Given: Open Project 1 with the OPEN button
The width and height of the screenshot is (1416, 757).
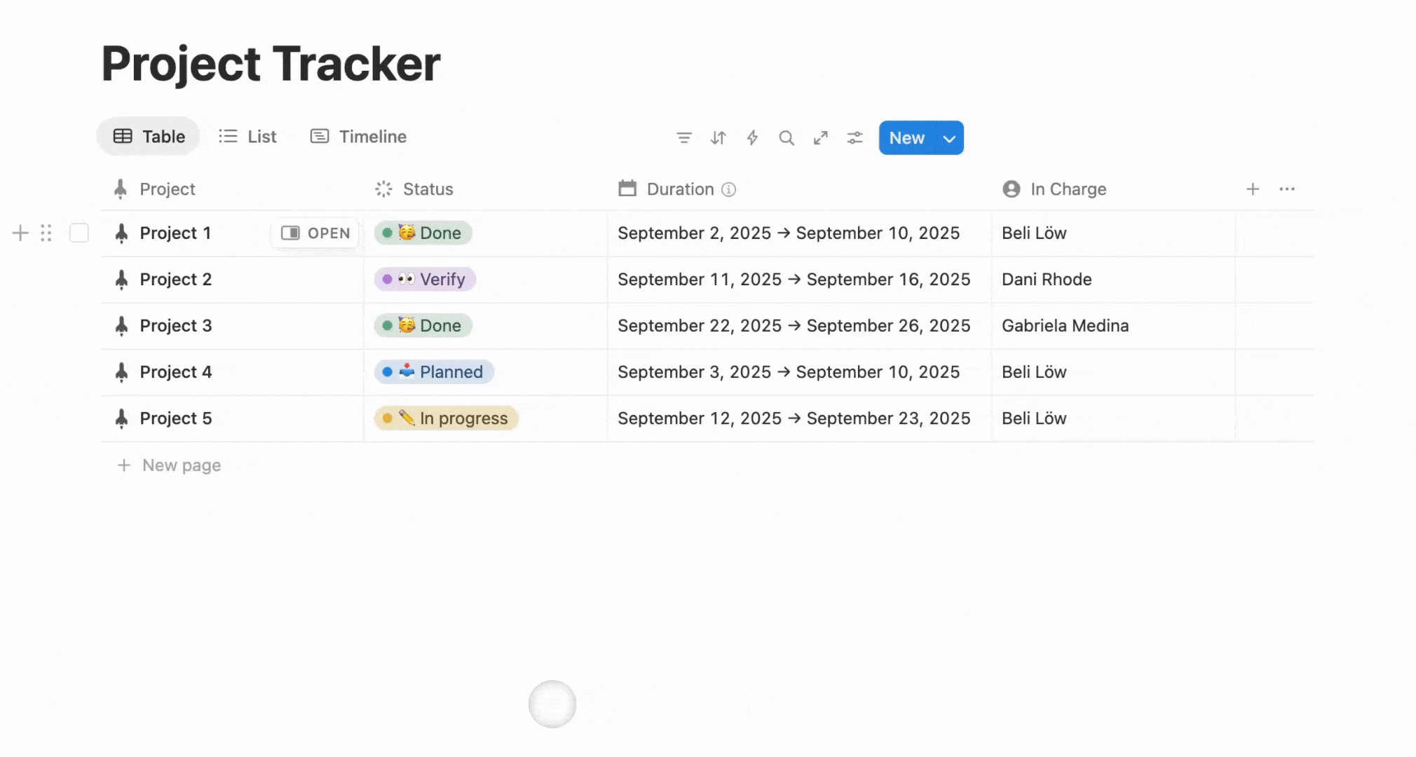Looking at the screenshot, I should 315,233.
